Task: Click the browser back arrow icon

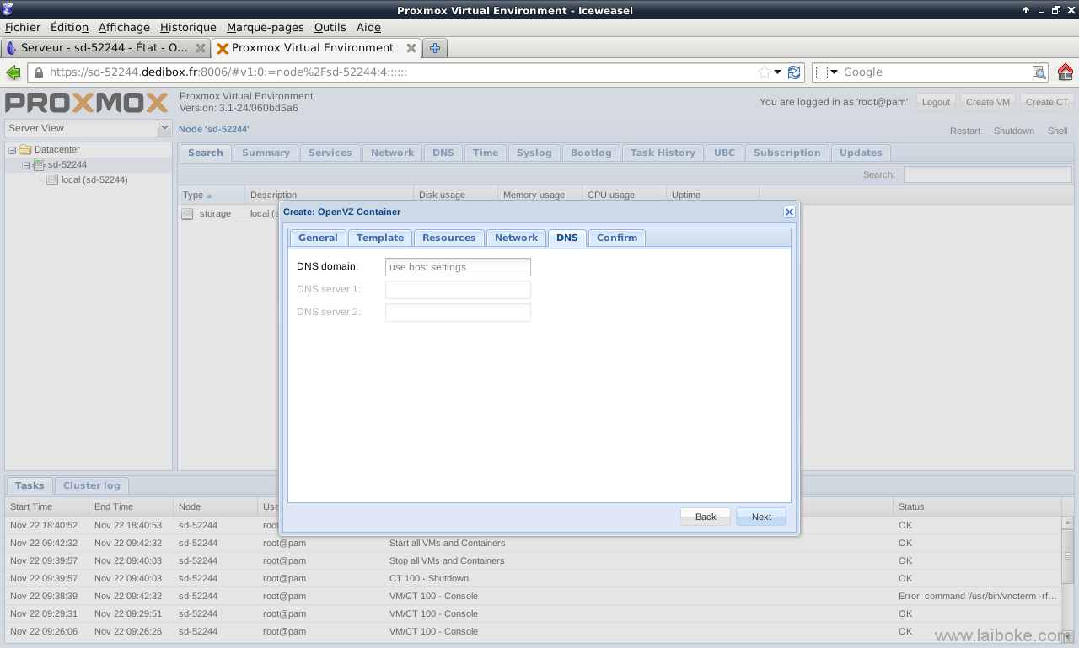Action: pyautogui.click(x=13, y=72)
